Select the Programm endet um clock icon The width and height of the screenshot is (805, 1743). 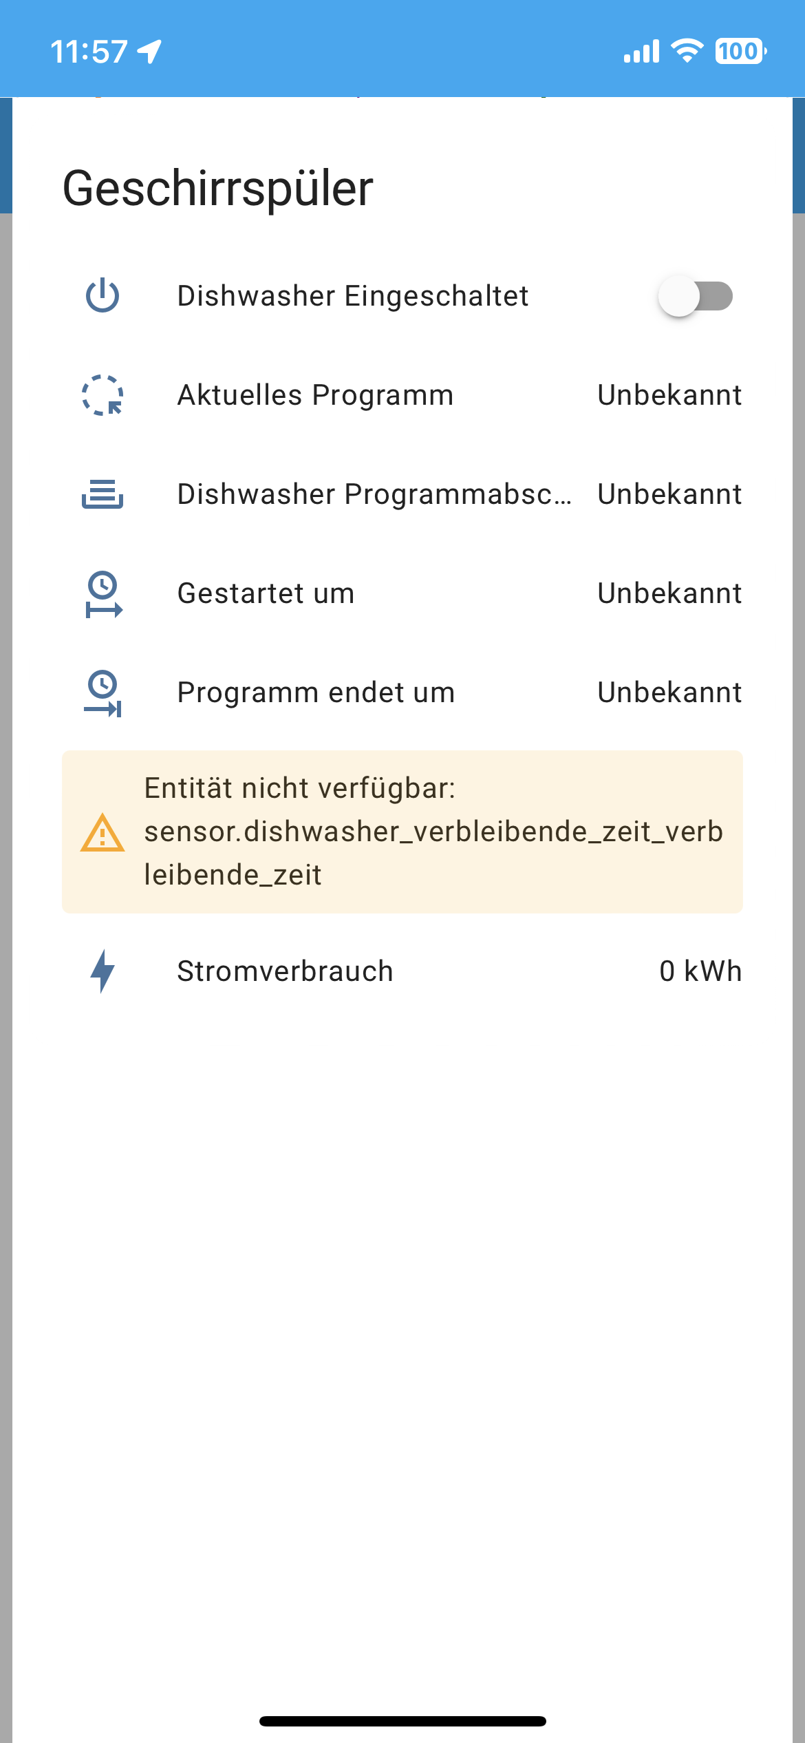tap(101, 693)
